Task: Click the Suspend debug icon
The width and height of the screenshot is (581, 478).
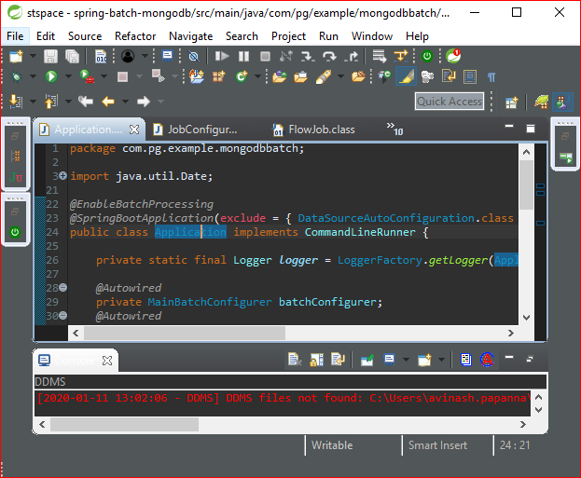Action: pos(243,56)
